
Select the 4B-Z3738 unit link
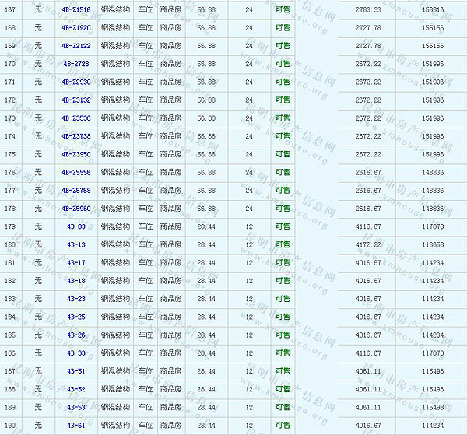point(76,136)
